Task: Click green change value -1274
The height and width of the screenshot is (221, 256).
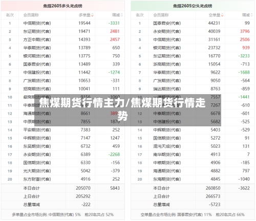Action: 114,73
